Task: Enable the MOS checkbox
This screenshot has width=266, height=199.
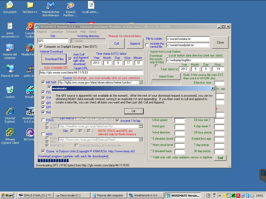Action: tap(43, 134)
